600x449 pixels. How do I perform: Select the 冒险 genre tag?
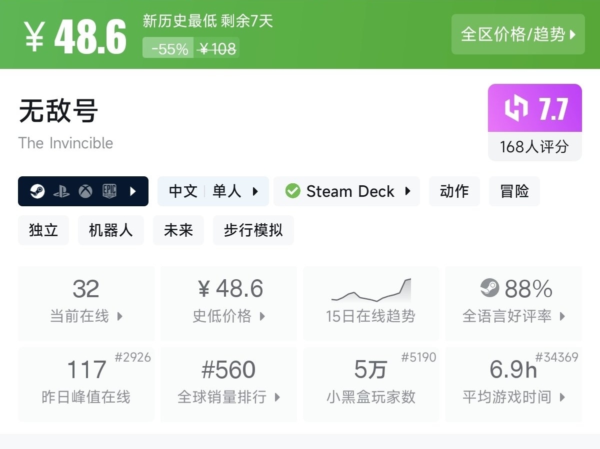click(514, 191)
